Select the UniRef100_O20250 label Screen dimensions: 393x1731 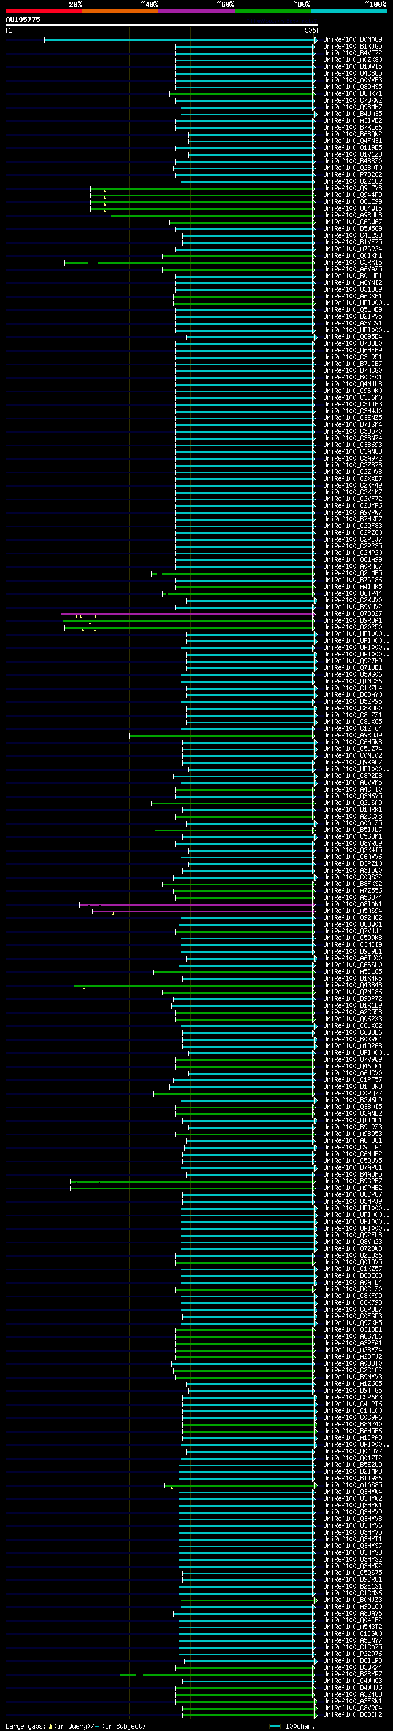(x=352, y=627)
